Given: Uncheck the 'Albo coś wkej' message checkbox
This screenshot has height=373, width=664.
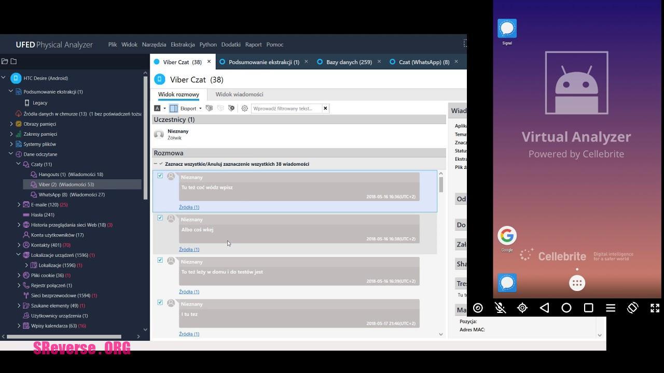Looking at the screenshot, I should tap(160, 218).
